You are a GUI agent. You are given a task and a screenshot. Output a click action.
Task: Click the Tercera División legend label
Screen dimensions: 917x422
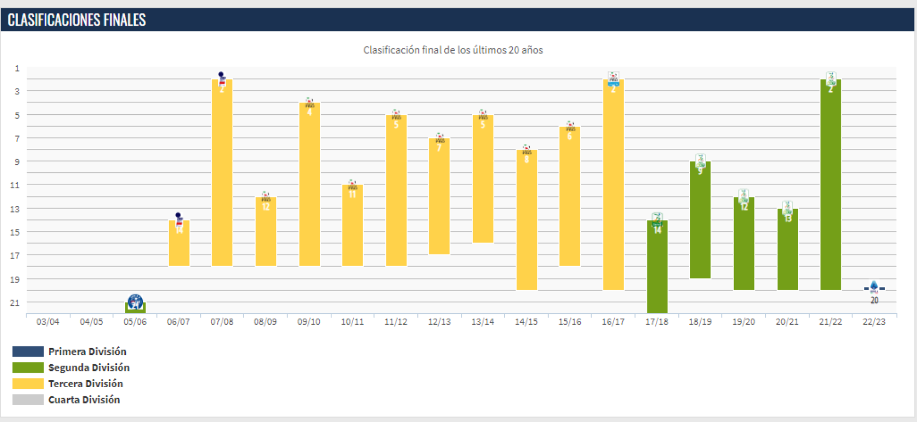coord(86,383)
